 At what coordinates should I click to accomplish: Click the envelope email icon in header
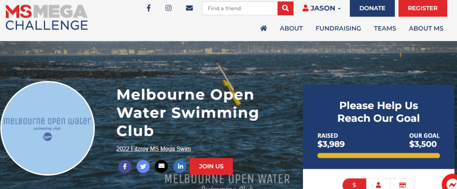pyautogui.click(x=189, y=8)
